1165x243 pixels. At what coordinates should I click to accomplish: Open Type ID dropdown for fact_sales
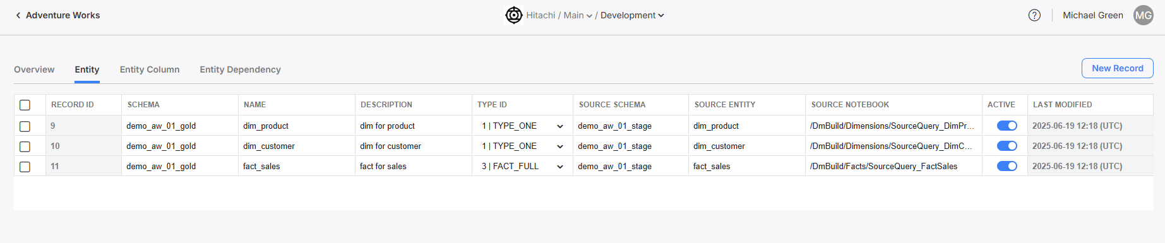(x=522, y=166)
